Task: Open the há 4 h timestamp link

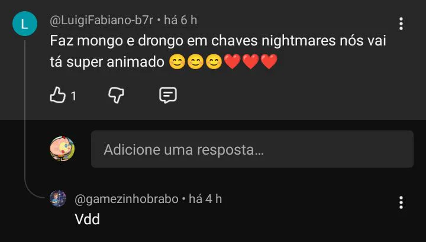Action: 205,199
